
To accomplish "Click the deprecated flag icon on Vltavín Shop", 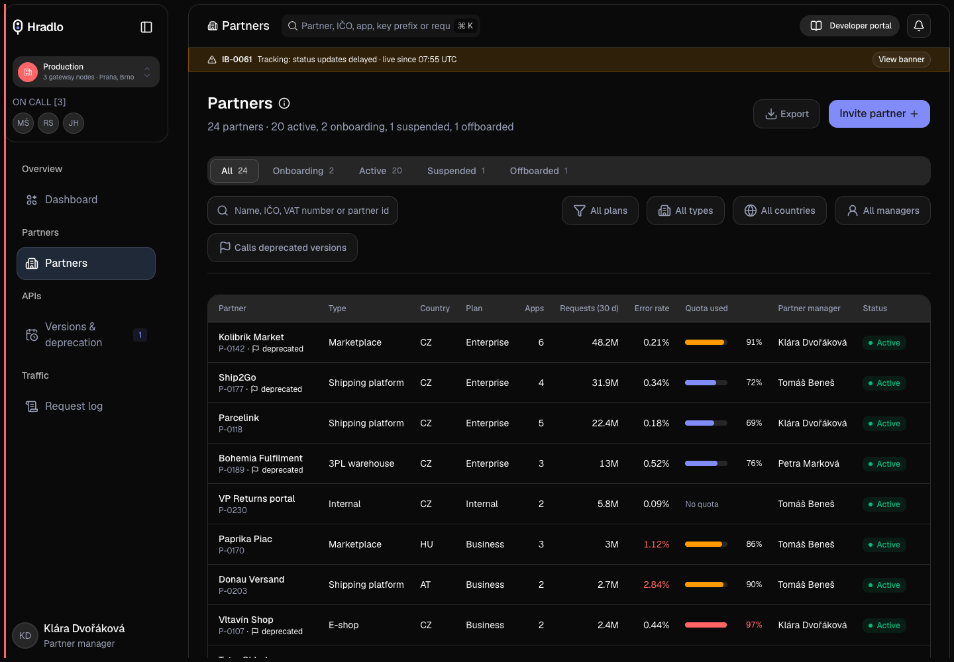I will pos(255,632).
